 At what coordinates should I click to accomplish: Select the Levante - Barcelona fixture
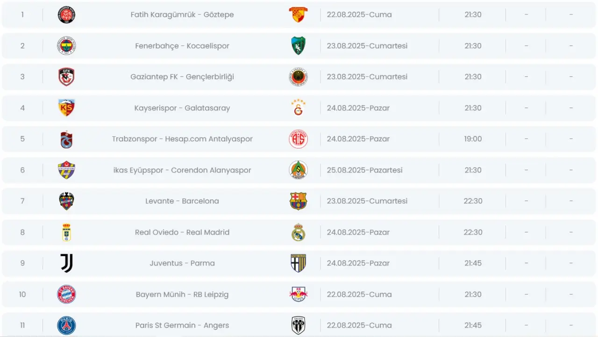click(182, 201)
